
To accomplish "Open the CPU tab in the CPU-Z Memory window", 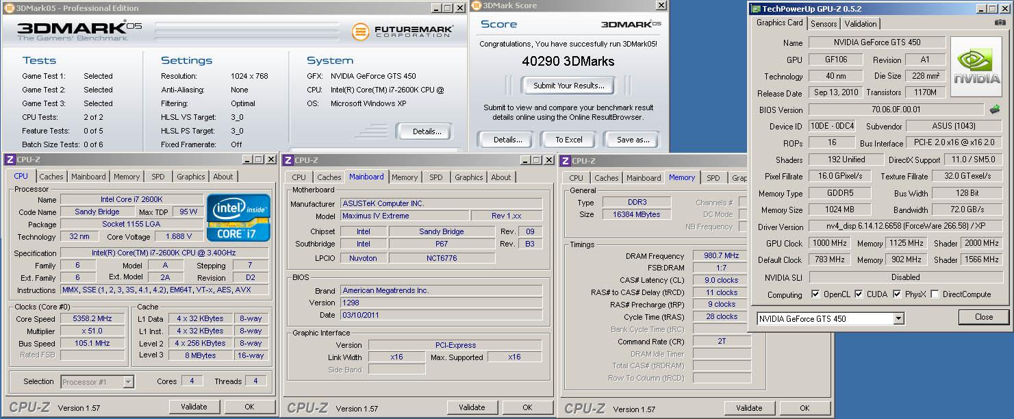I will (x=576, y=178).
